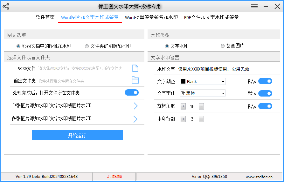
Task: Toggle open folder after processing switch
Action: click(x=132, y=93)
